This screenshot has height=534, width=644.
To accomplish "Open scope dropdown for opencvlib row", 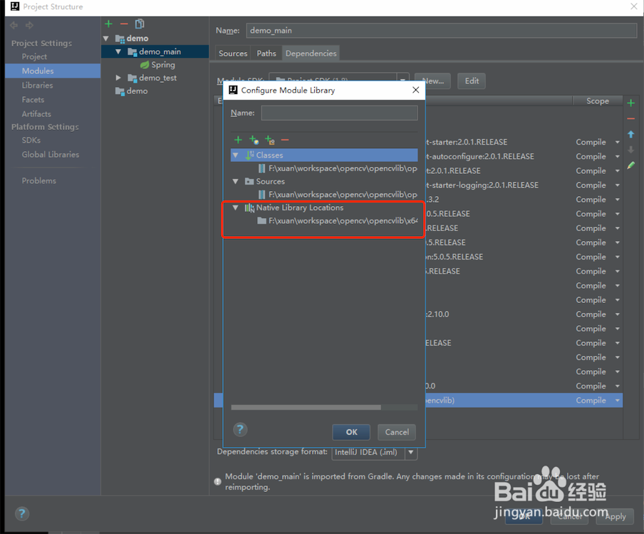I will point(618,401).
